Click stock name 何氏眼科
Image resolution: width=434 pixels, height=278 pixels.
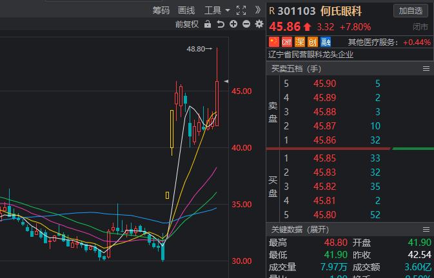point(341,11)
